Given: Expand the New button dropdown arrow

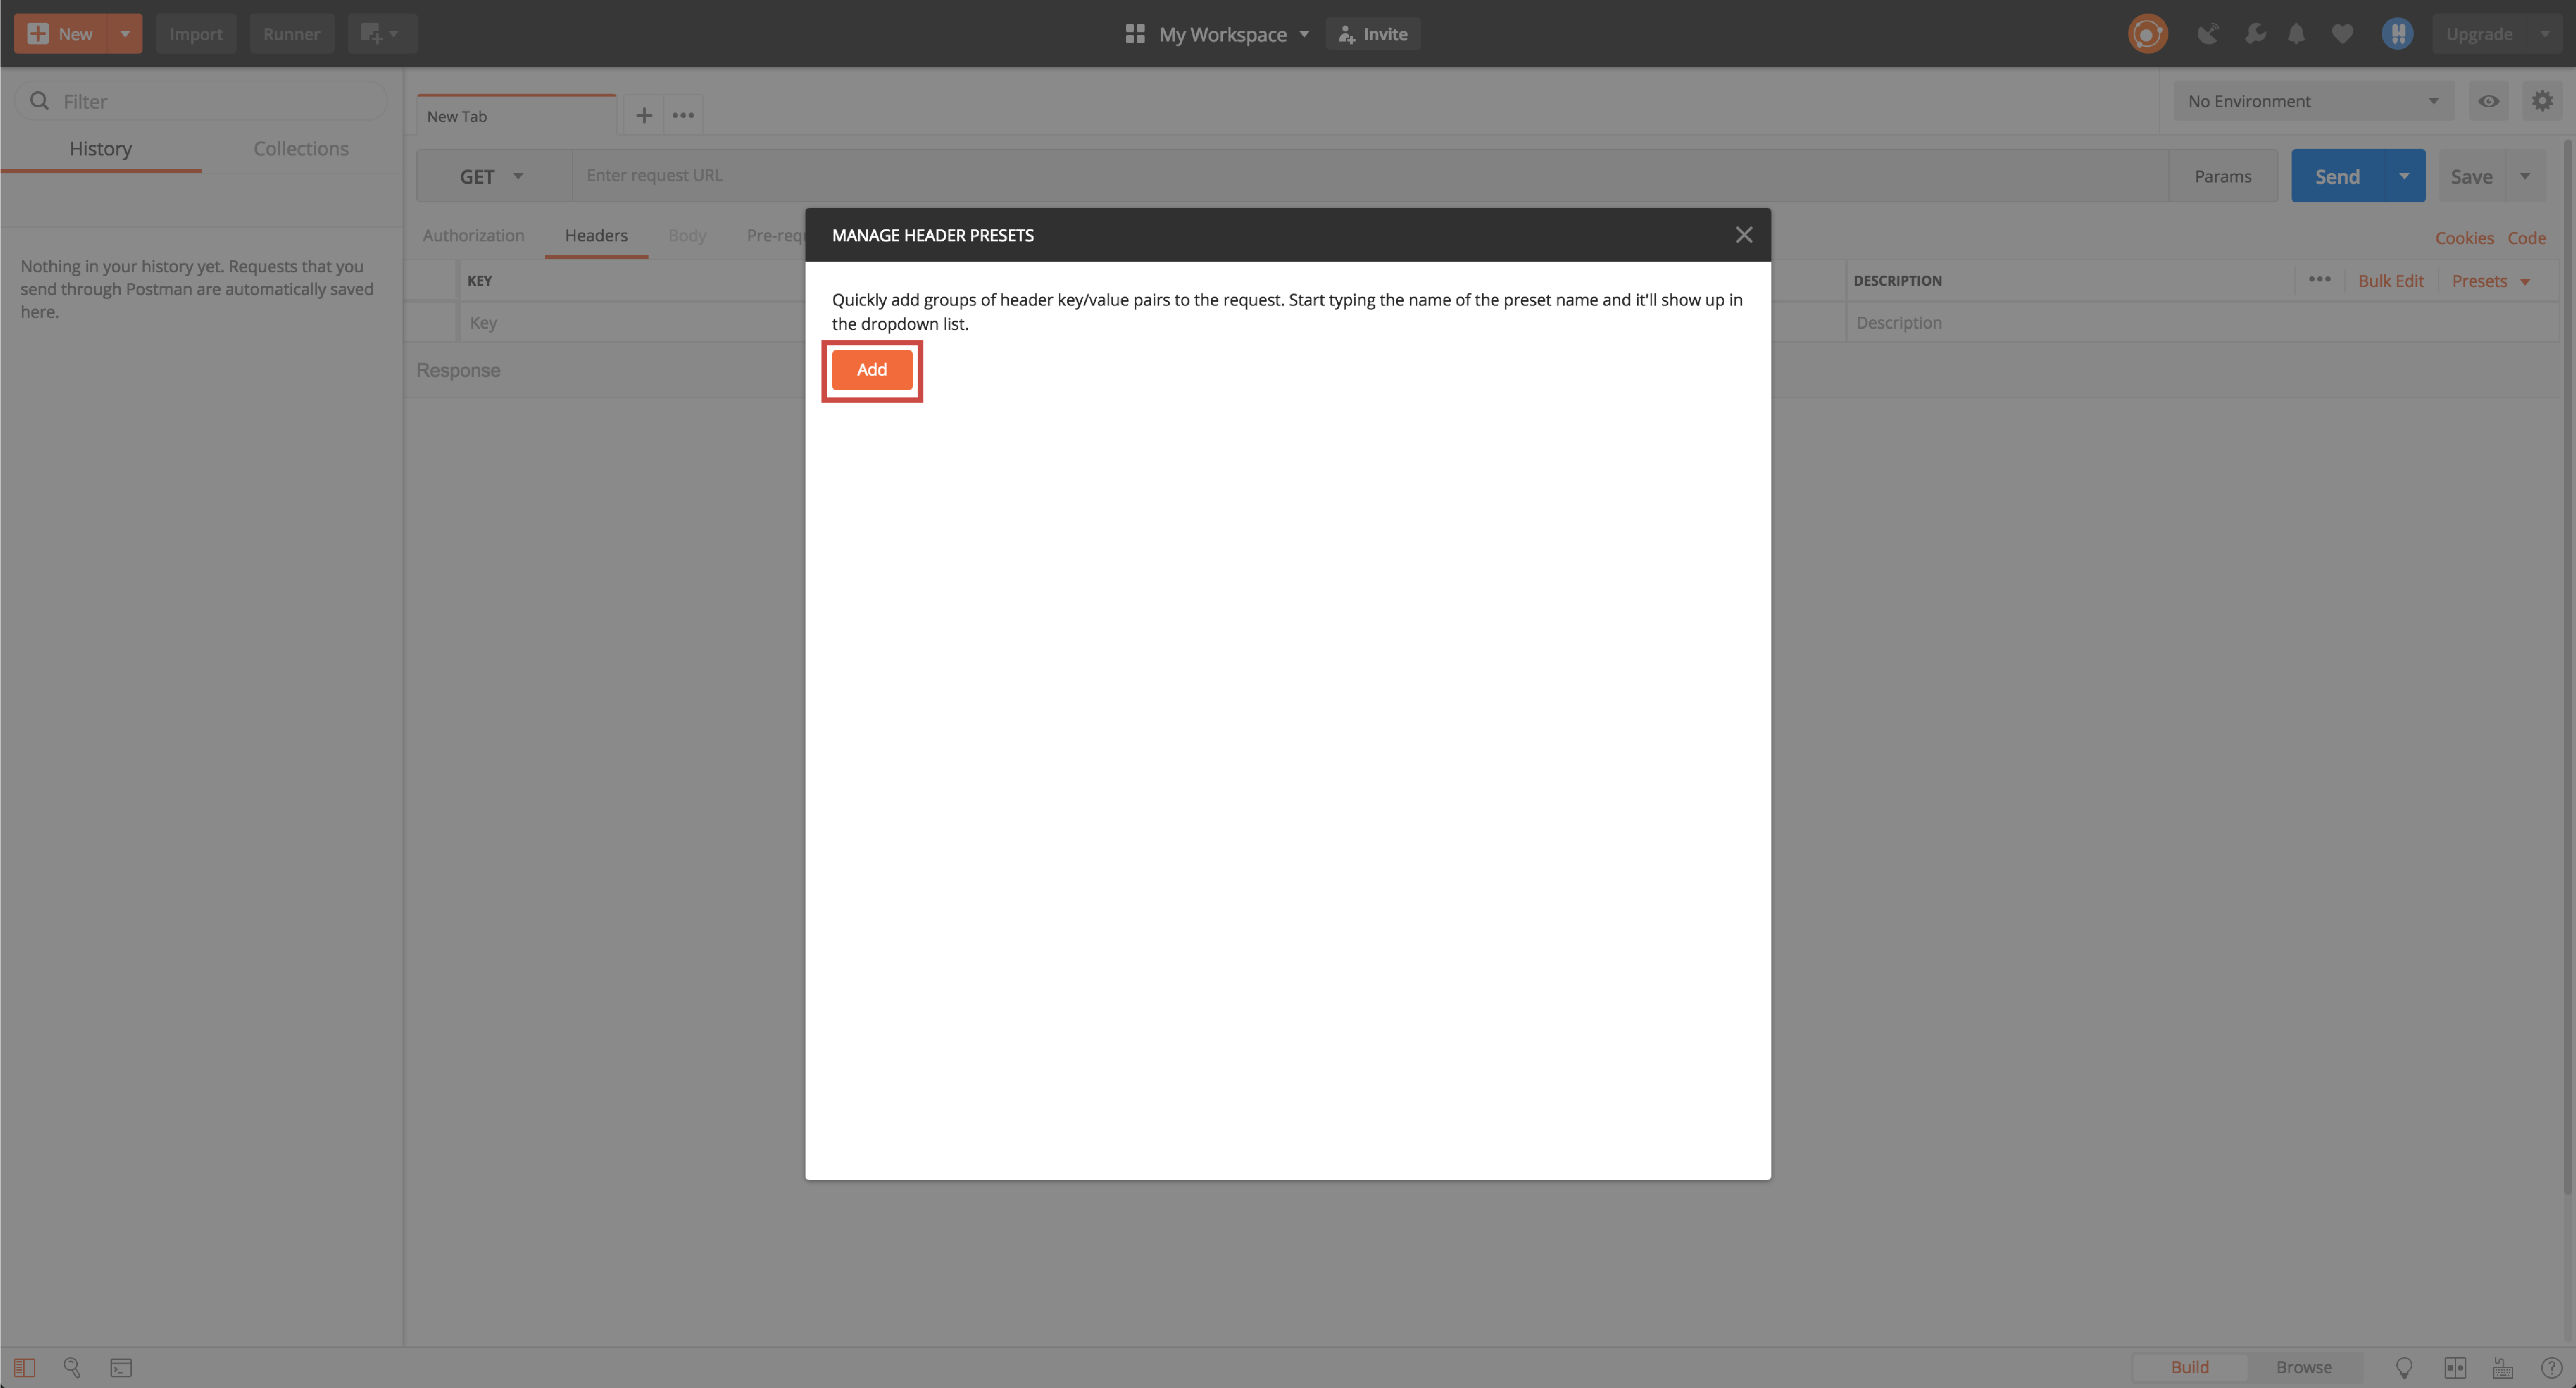Looking at the screenshot, I should [125, 33].
